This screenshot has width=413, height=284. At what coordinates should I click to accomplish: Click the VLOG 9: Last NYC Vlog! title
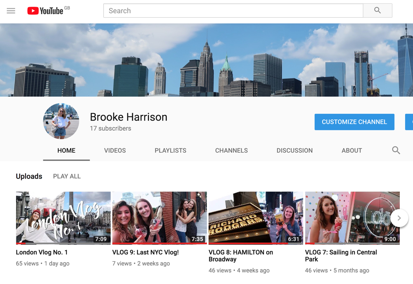145,252
